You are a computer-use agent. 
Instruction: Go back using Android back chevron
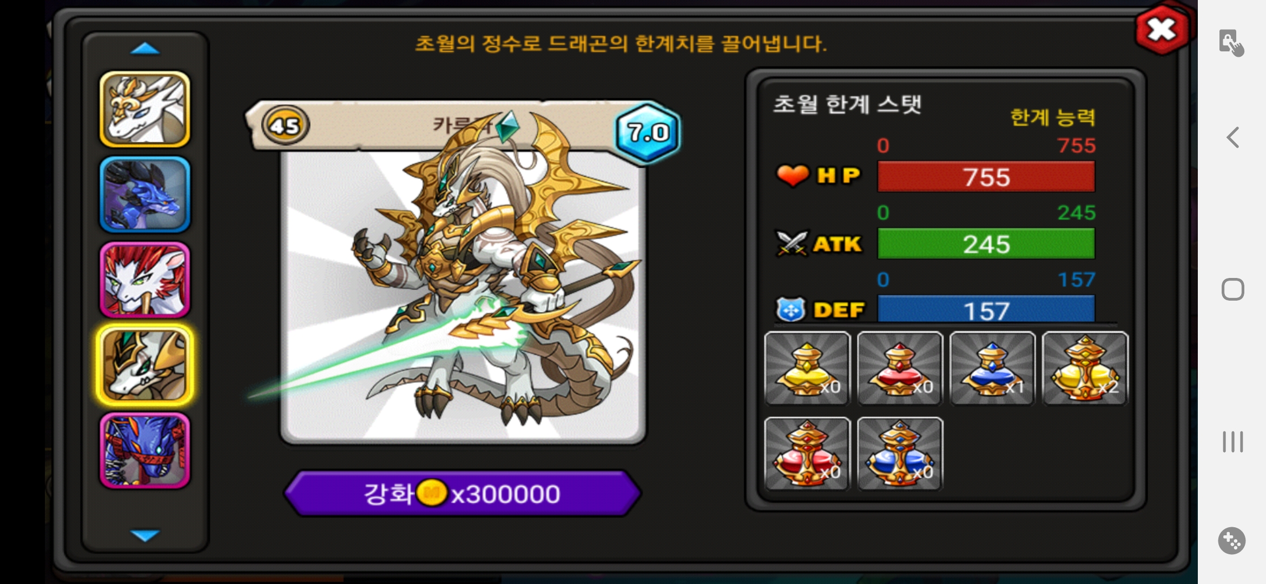tap(1233, 137)
